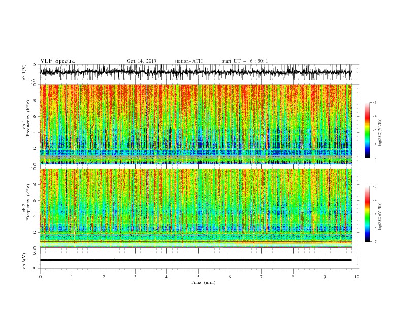Click the '-3' value on the lower colorbar
This screenshot has width=402, height=311.
point(374,186)
